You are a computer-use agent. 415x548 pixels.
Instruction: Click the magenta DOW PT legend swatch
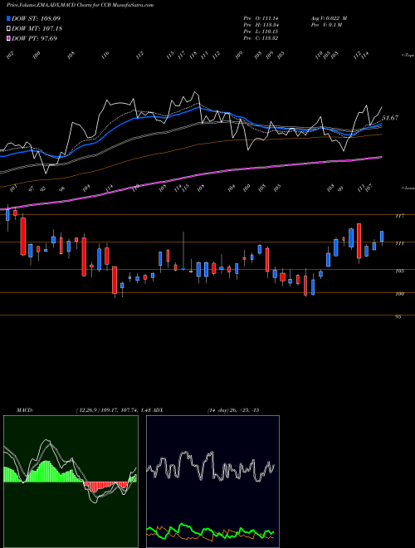coord(8,38)
